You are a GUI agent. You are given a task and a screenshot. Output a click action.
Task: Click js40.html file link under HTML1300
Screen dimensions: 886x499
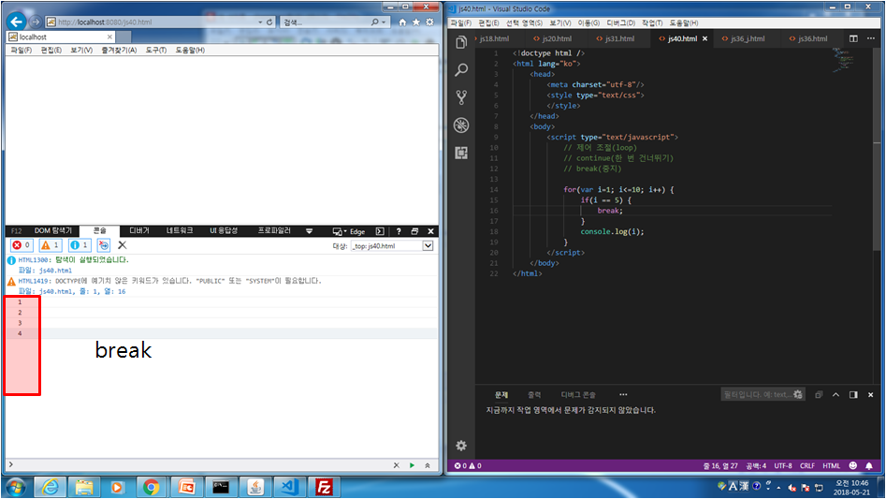[x=55, y=271]
